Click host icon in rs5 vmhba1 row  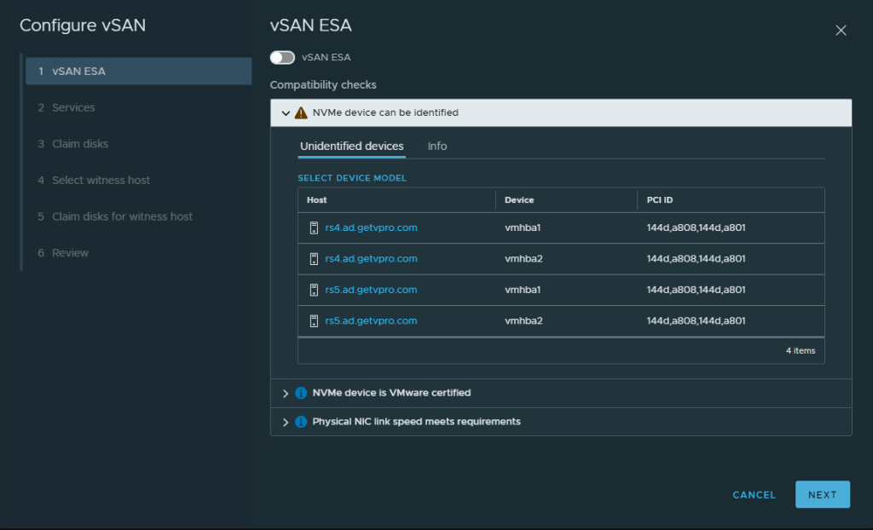click(314, 290)
